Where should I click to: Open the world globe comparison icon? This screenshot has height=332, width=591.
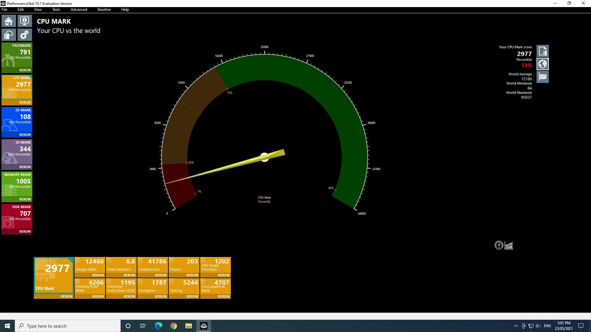coord(543,64)
